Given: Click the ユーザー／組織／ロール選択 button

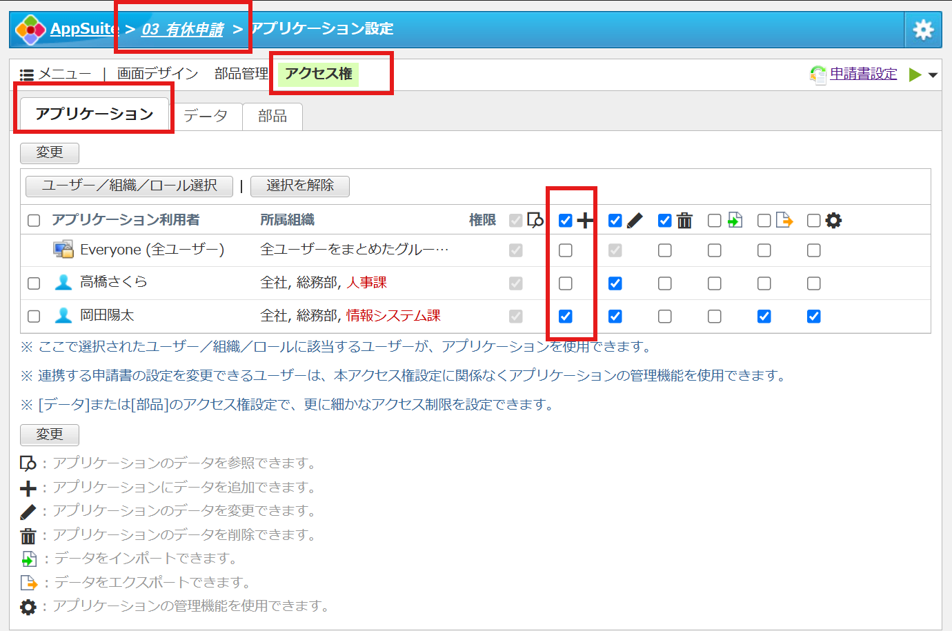Looking at the screenshot, I should (x=129, y=186).
